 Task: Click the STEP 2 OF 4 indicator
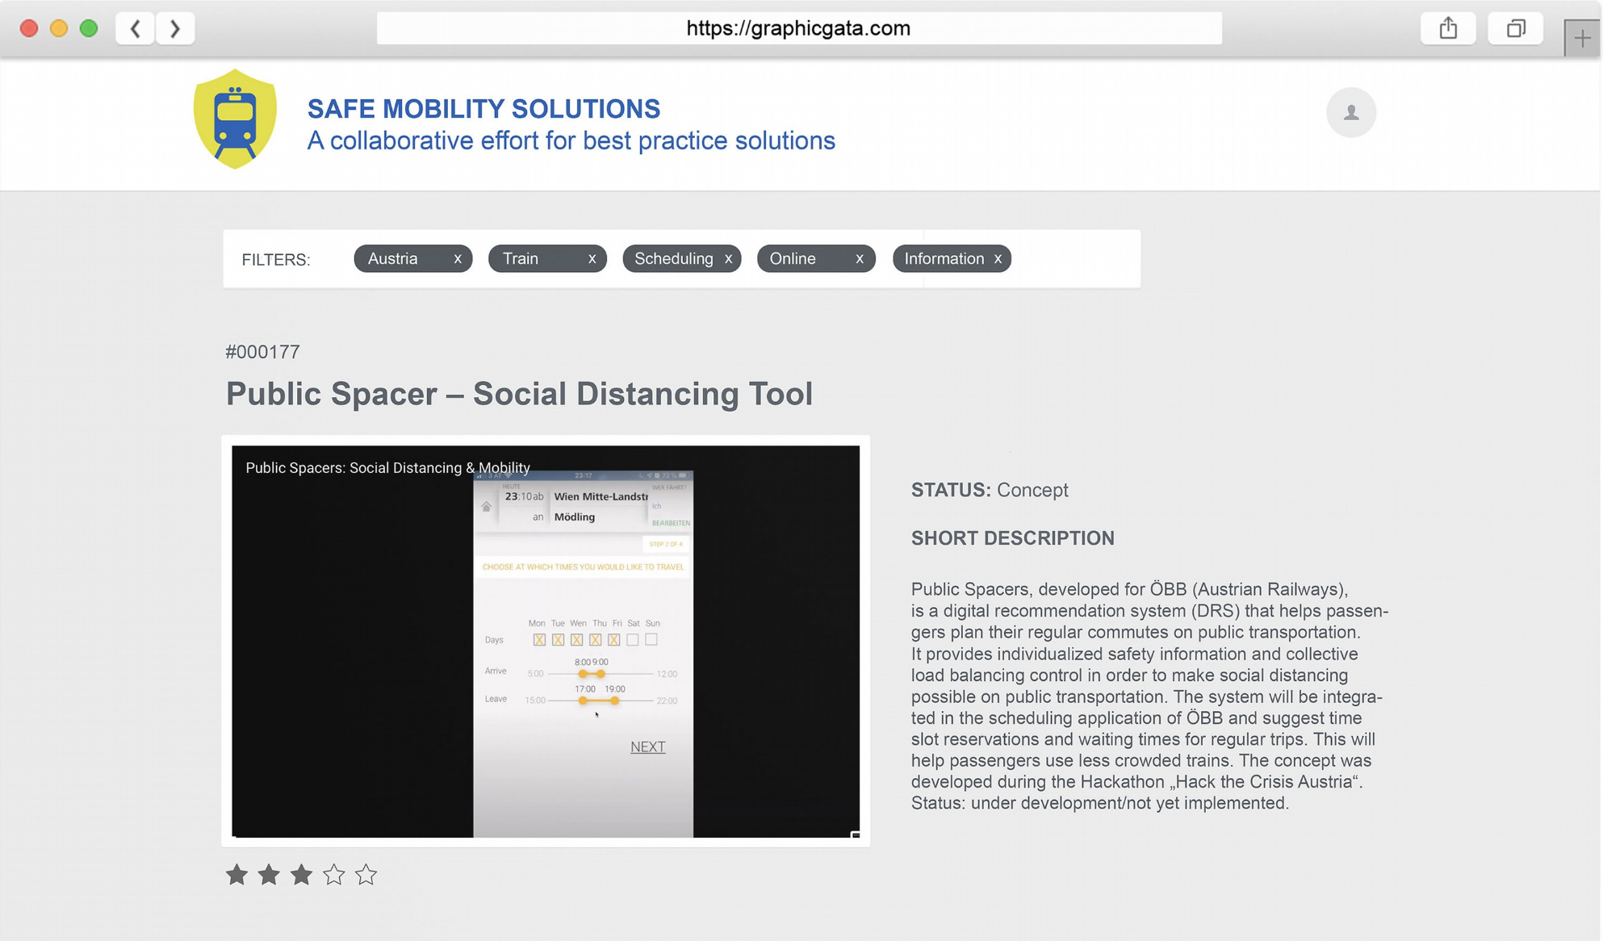(666, 544)
